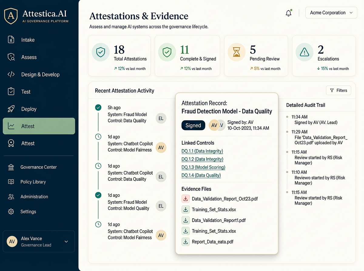Click the Administration people icon
The width and height of the screenshot is (364, 271).
click(11, 197)
